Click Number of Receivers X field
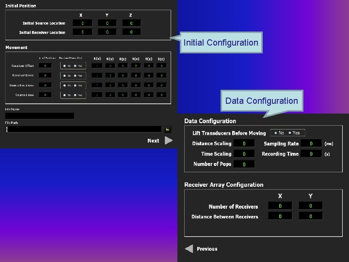 (x=280, y=206)
